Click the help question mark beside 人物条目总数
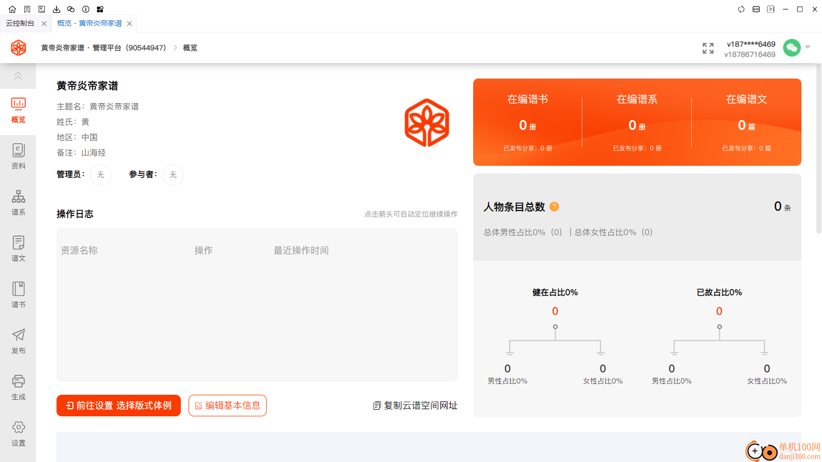 point(554,206)
